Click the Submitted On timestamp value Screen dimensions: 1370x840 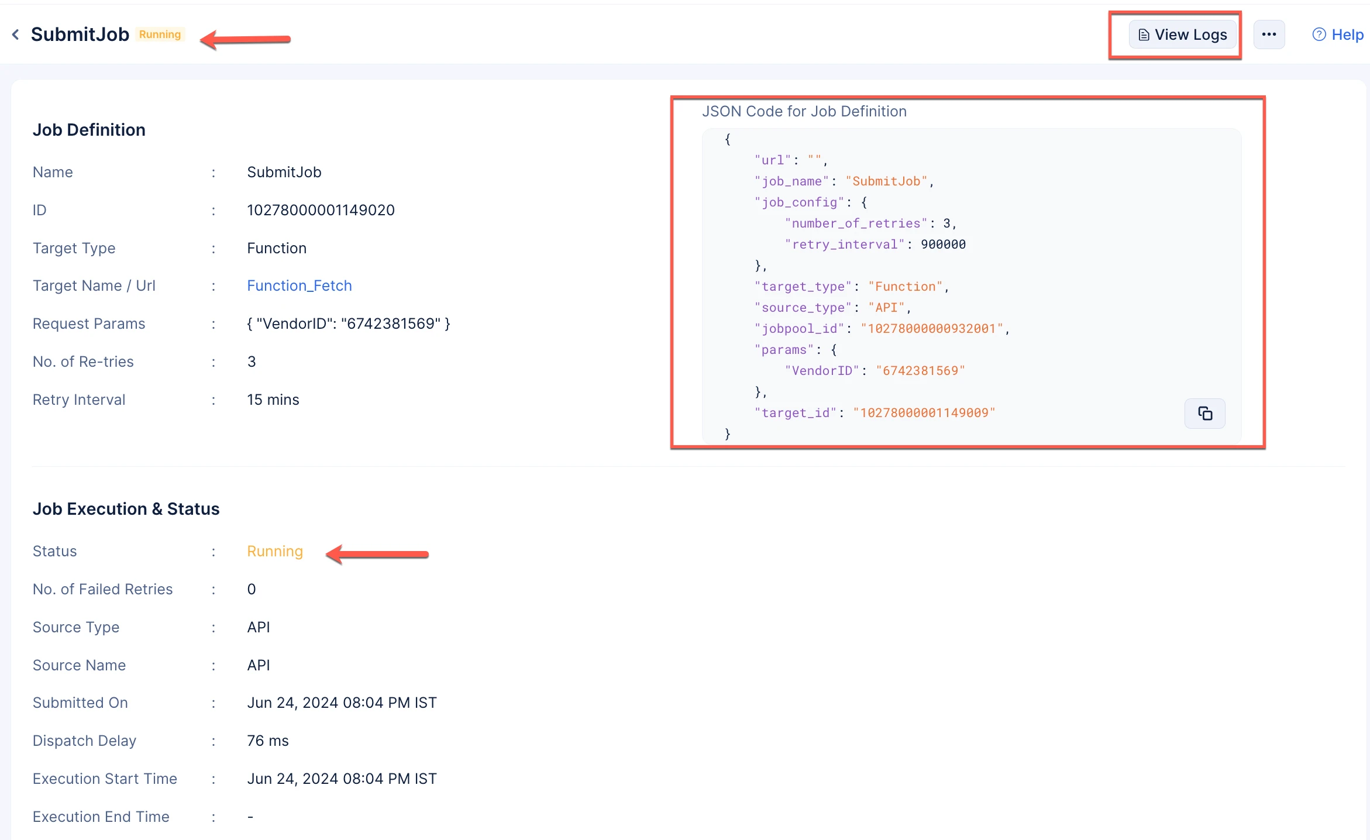click(x=342, y=703)
